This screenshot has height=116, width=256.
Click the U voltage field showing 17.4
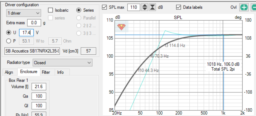(x=26, y=33)
